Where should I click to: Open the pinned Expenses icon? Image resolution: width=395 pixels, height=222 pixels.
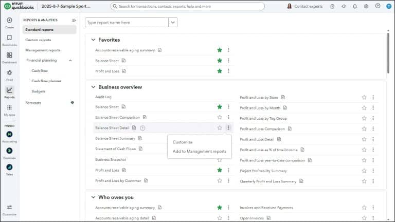(9, 151)
